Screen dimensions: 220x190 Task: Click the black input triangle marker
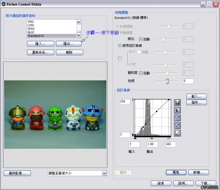(x=135, y=138)
